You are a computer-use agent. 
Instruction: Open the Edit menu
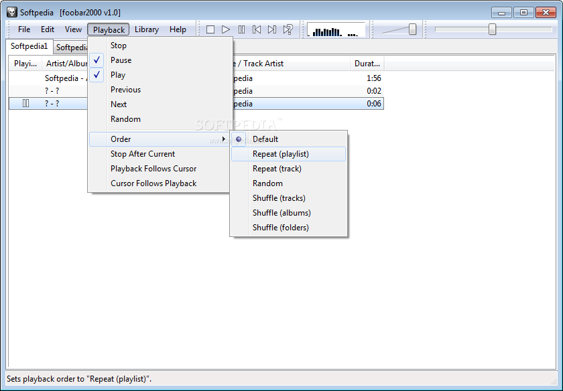click(48, 29)
